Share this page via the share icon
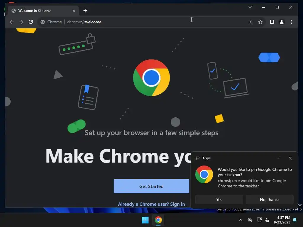Image resolution: width=303 pixels, height=227 pixels. point(251,22)
